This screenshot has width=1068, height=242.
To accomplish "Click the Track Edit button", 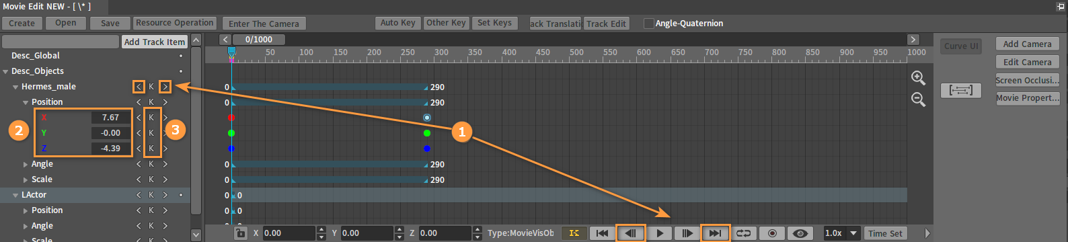I will pyautogui.click(x=606, y=24).
